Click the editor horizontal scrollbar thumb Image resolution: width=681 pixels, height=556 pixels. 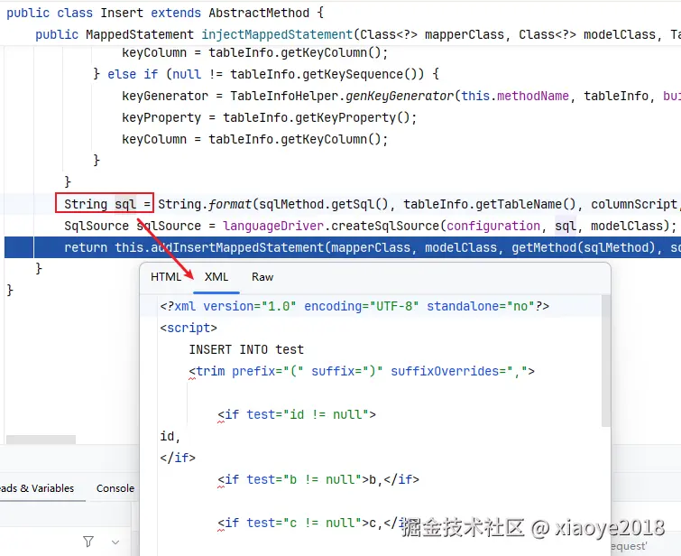pyautogui.click(x=41, y=440)
